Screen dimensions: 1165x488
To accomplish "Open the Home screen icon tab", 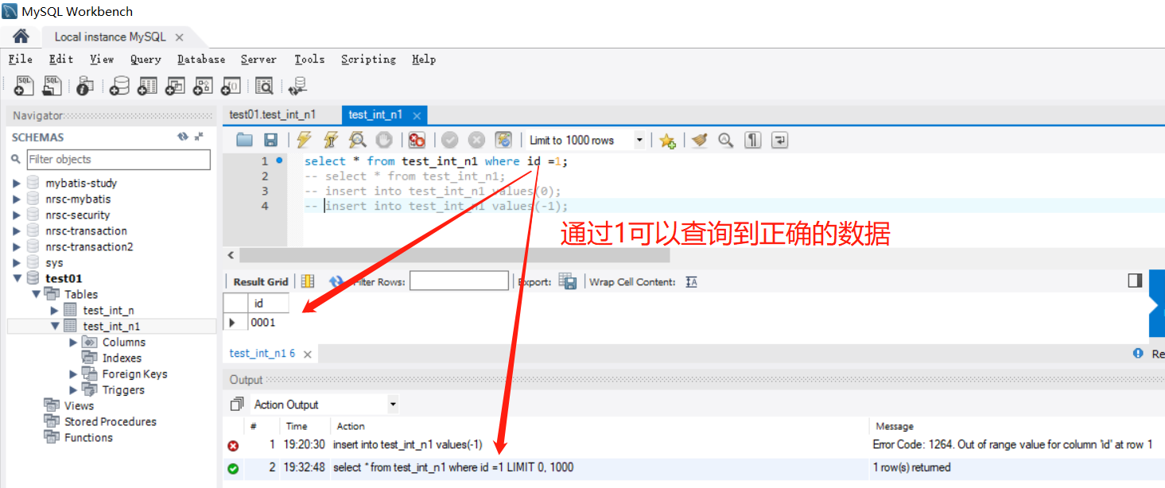I will pyautogui.click(x=21, y=37).
